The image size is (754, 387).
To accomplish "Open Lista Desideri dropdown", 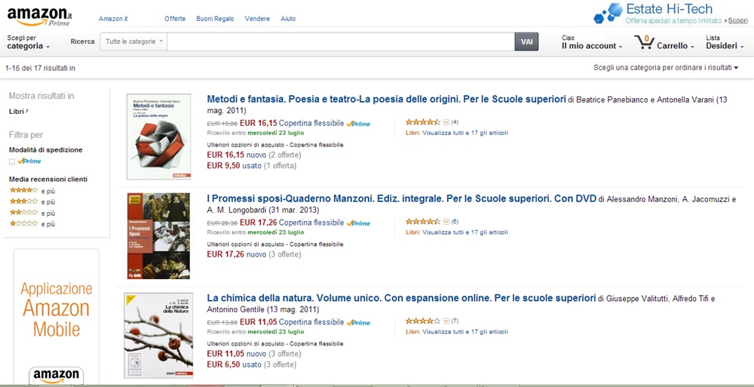I will pyautogui.click(x=725, y=42).
